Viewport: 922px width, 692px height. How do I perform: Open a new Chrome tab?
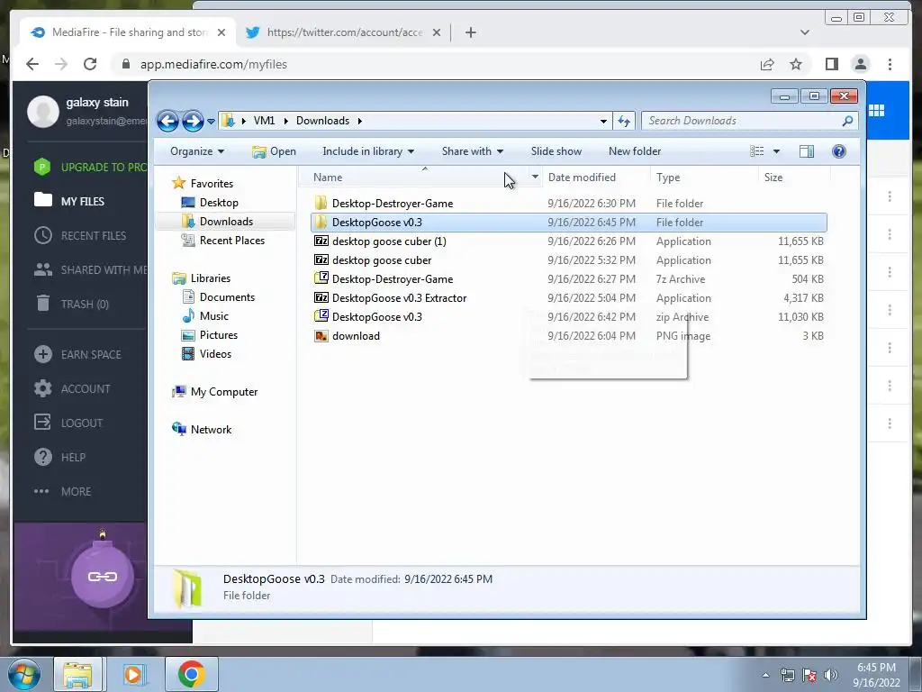coord(470,32)
